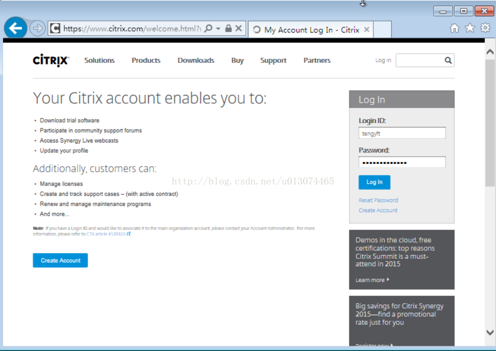Close the My Account Log In tab
Image resolution: width=496 pixels, height=351 pixels.
[367, 30]
